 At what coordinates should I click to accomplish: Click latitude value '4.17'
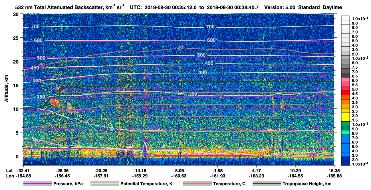[256, 170]
